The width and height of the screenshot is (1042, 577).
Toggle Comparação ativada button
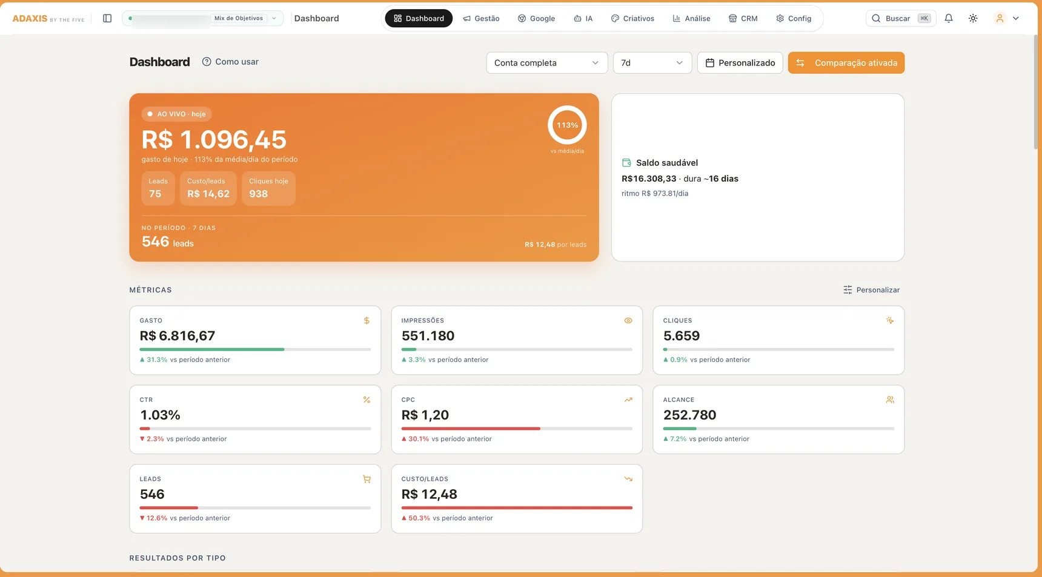(x=846, y=63)
